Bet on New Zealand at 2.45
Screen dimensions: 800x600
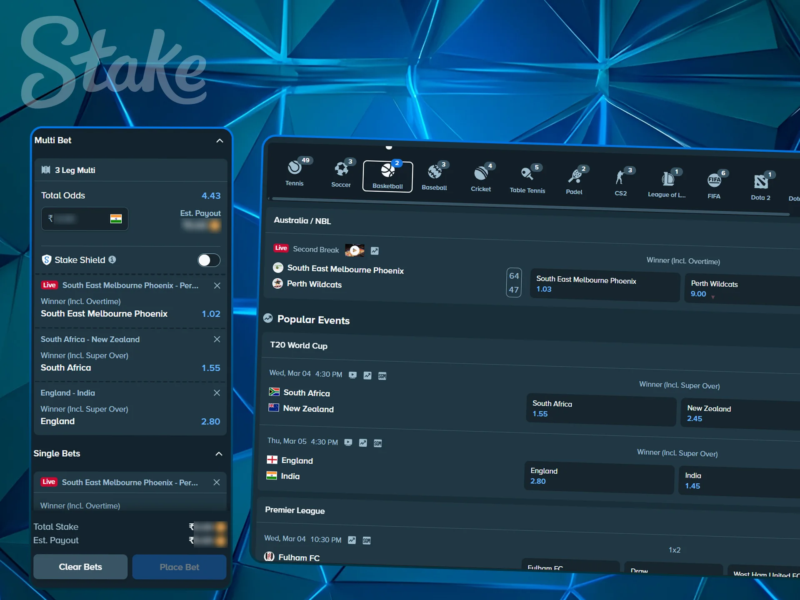tap(740, 414)
